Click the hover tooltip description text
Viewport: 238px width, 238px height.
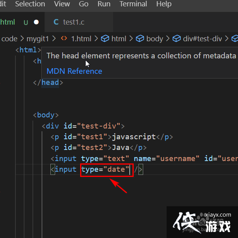141,56
